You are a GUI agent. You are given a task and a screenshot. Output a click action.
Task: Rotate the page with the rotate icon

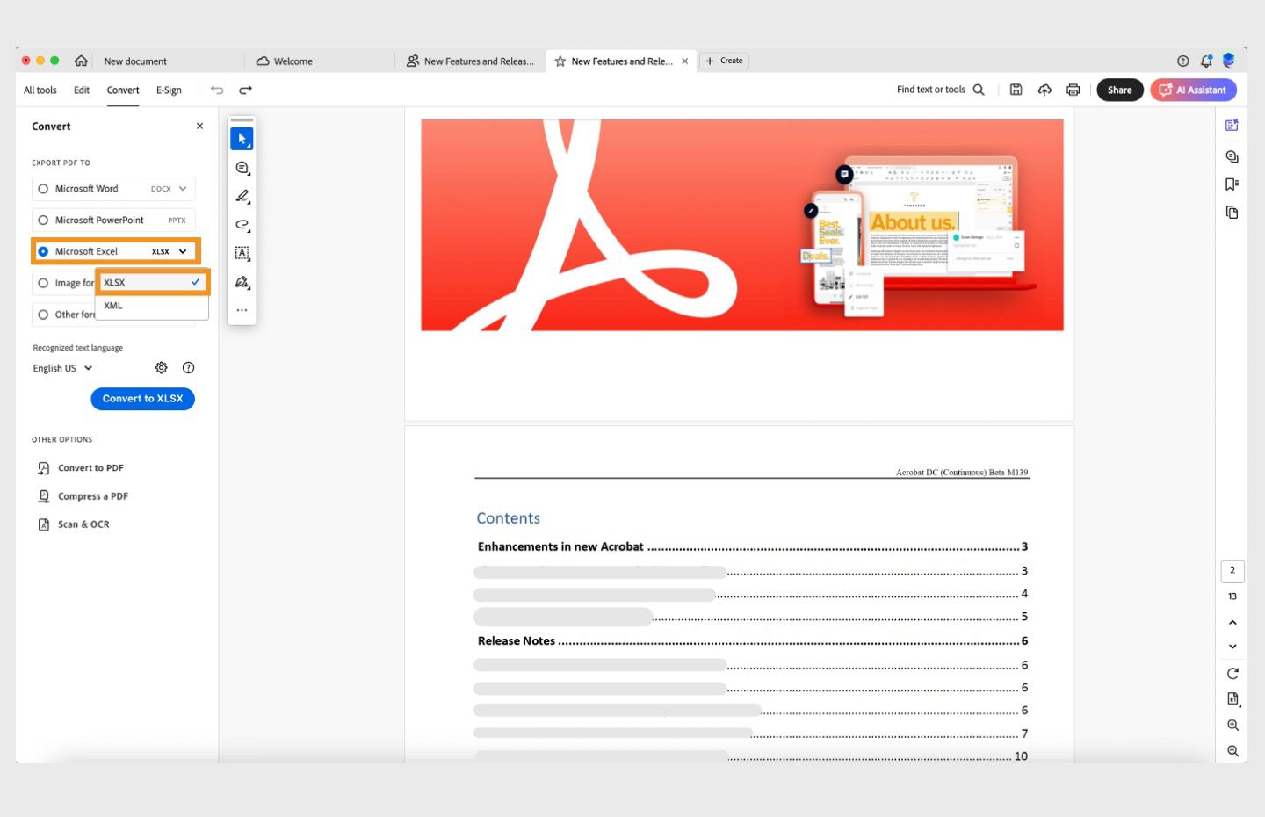pyautogui.click(x=1232, y=673)
